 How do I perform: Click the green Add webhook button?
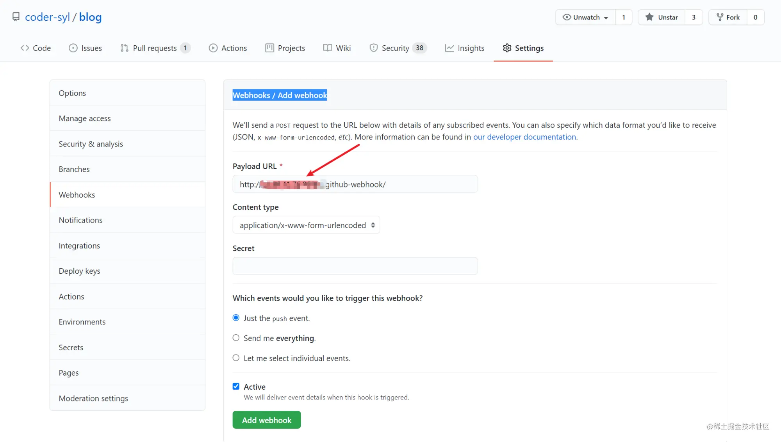[267, 420]
